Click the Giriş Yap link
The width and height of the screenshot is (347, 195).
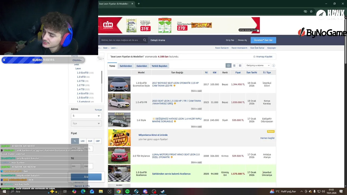pyautogui.click(x=230, y=40)
